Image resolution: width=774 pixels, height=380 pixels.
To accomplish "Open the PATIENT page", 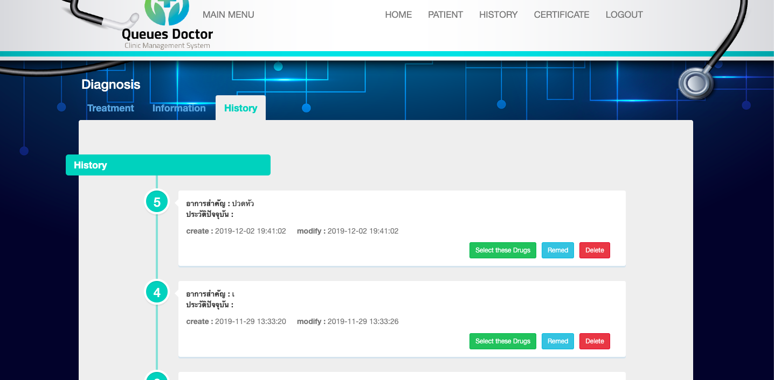I will point(445,15).
